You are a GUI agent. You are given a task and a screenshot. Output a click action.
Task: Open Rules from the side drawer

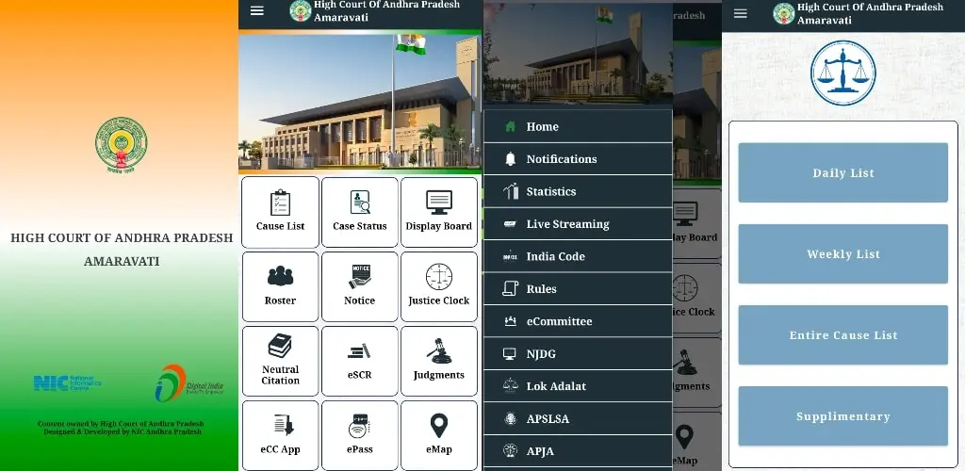(x=578, y=289)
